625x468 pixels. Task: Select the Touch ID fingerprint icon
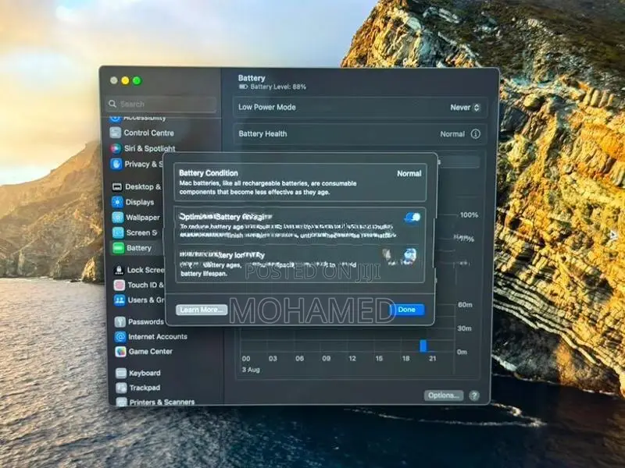point(120,285)
